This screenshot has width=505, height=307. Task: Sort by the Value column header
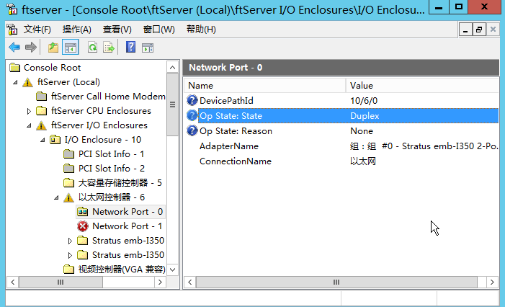click(422, 86)
